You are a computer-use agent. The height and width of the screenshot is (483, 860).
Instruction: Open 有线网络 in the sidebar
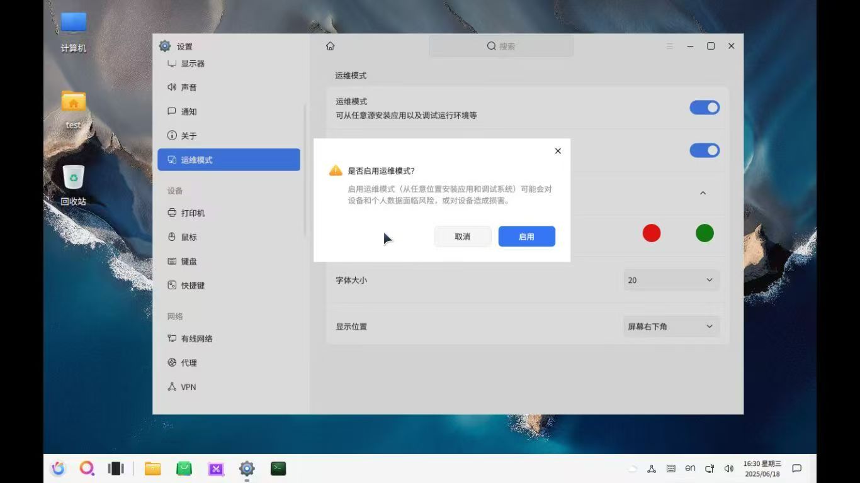(x=229, y=338)
